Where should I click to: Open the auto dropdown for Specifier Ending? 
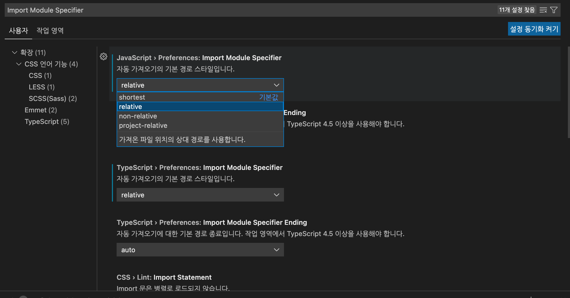click(200, 250)
